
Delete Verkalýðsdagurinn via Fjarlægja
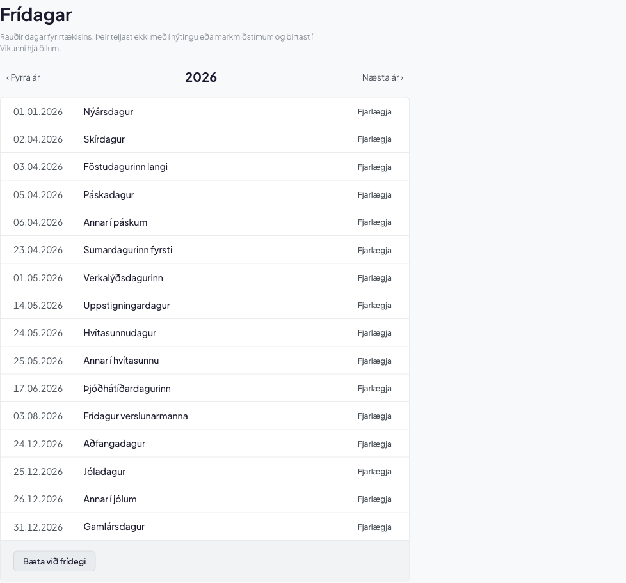[x=374, y=277]
